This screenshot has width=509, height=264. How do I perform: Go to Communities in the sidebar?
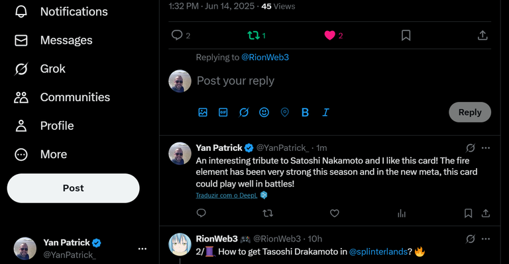click(62, 97)
